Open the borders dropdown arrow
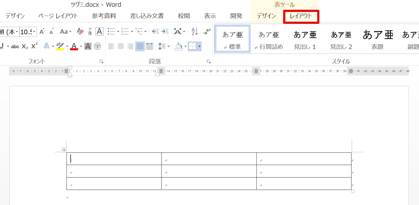 [x=199, y=46]
